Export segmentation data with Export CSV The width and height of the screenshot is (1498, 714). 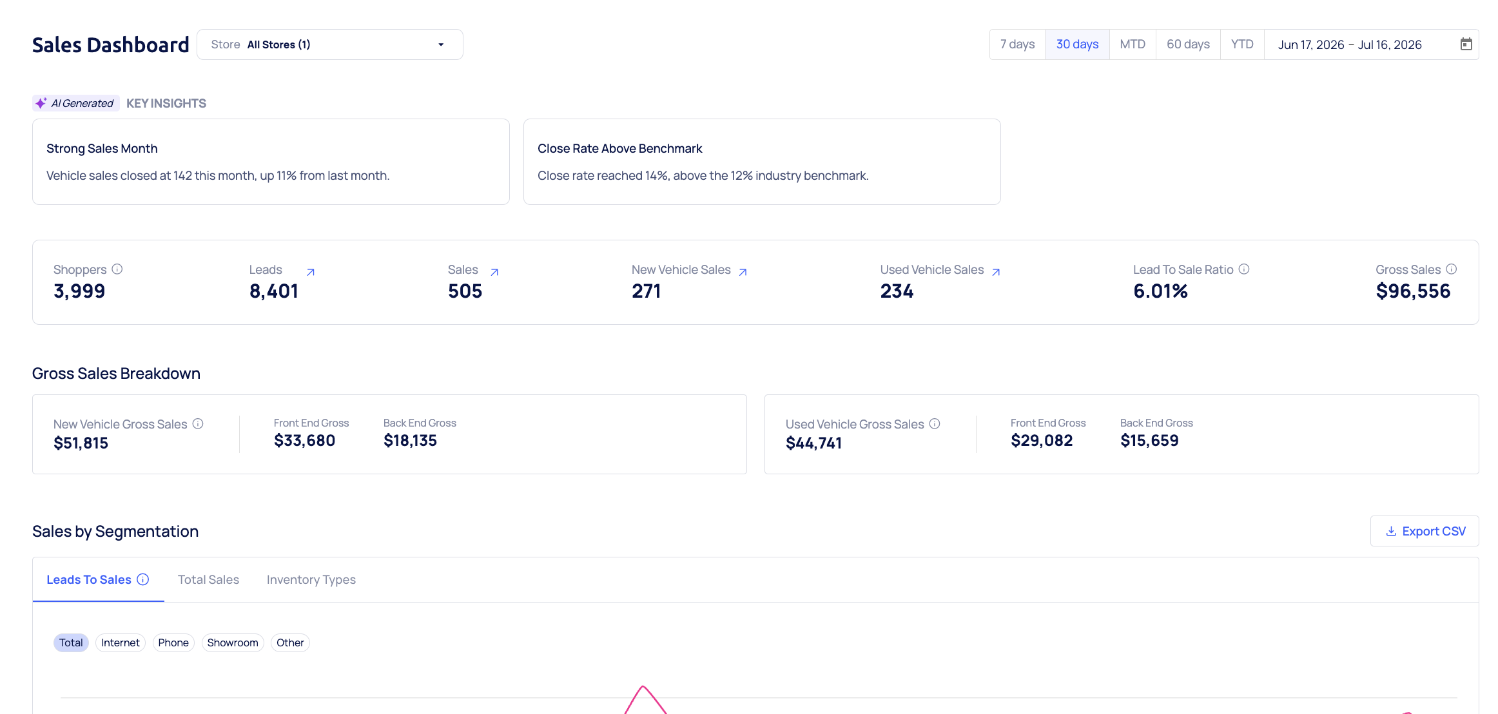(x=1425, y=531)
